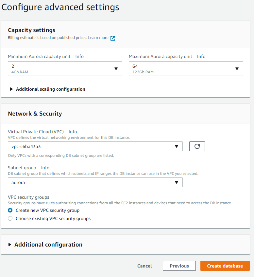Open Minimum Aurora capacity unit dropdown showing 2
The height and width of the screenshot is (277, 254).
pos(65,69)
